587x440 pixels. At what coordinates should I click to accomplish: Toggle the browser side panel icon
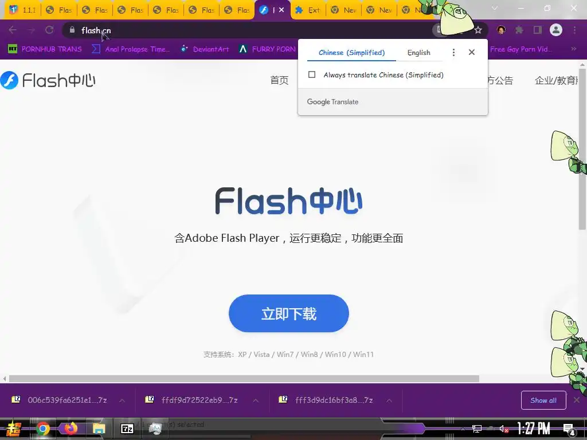click(537, 30)
